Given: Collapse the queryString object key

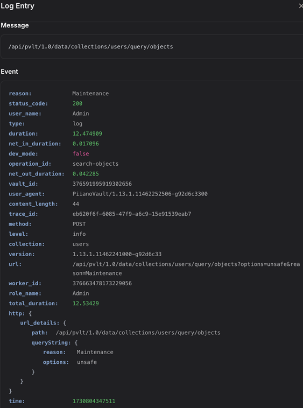Looking at the screenshot, I should click(51, 343).
